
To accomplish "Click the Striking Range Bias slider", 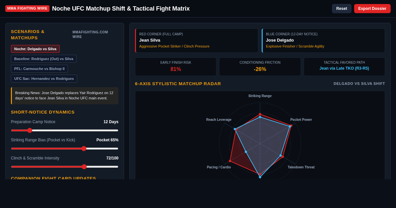I will [x=65, y=149].
